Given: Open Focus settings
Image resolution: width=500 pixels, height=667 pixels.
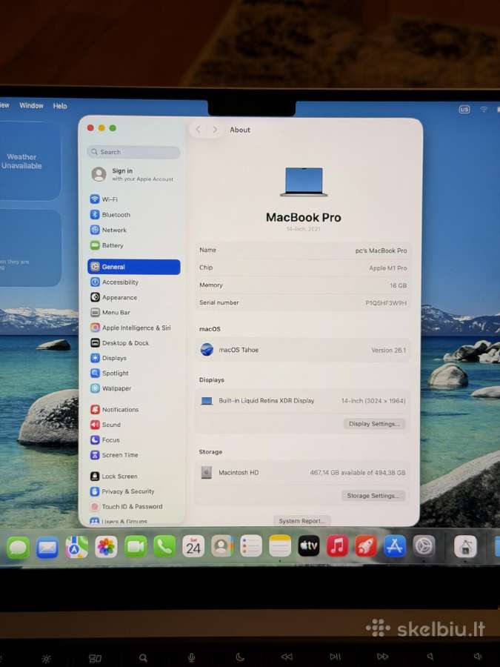Looking at the screenshot, I should click(x=104, y=439).
